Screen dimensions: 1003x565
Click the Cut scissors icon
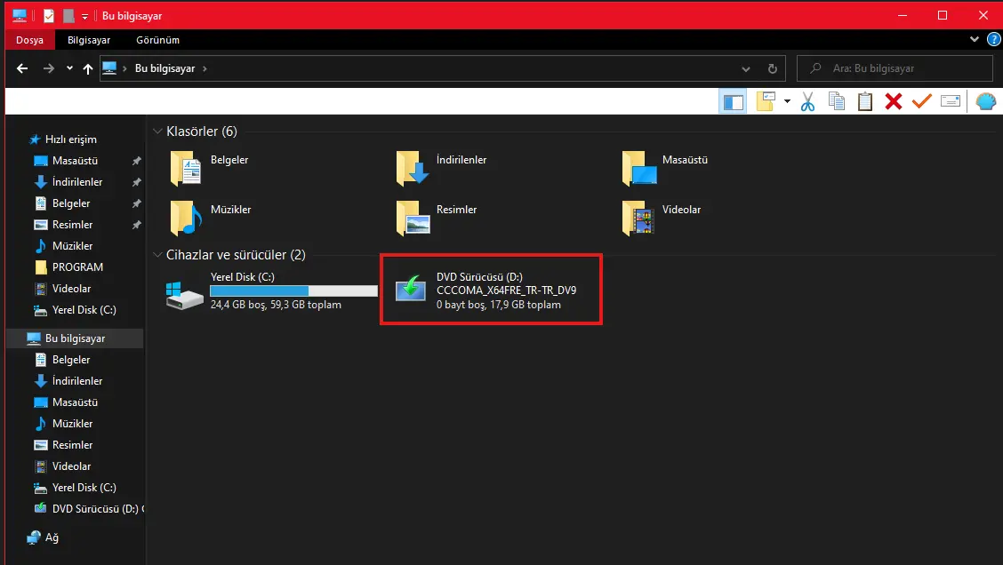(807, 101)
